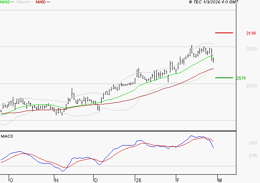Click the BBands legend label
Image resolution: width=260 pixels, height=183 pixels.
(x=23, y=2)
